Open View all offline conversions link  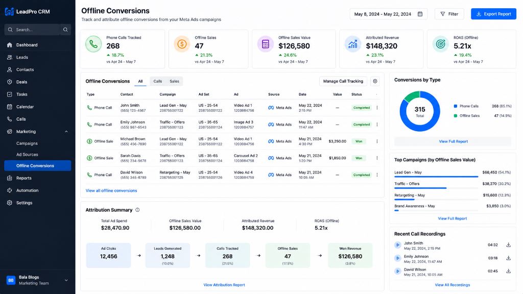click(111, 191)
